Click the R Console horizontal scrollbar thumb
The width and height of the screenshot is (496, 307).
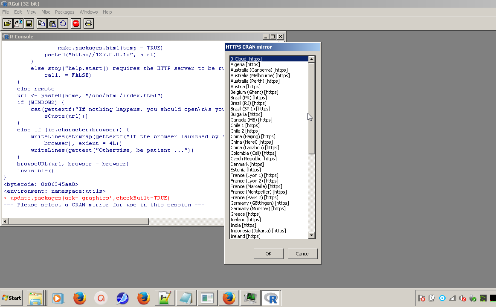(x=78, y=222)
